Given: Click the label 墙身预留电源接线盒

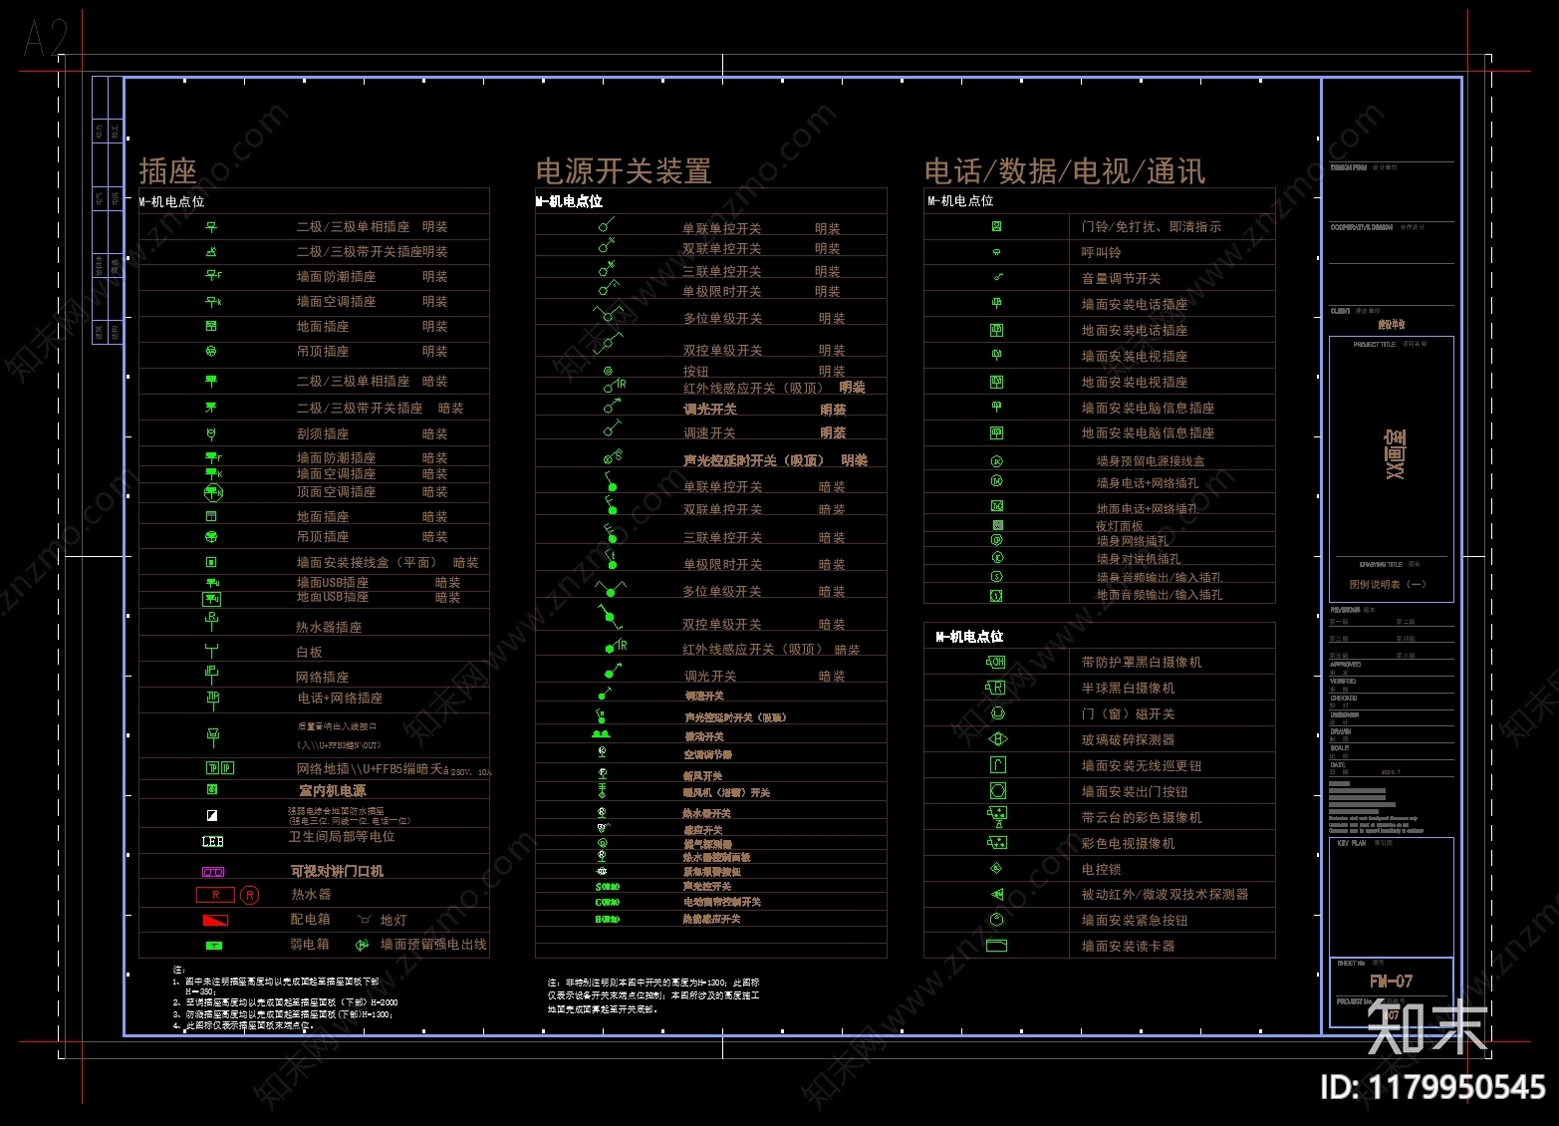Looking at the screenshot, I should pos(1151,461).
